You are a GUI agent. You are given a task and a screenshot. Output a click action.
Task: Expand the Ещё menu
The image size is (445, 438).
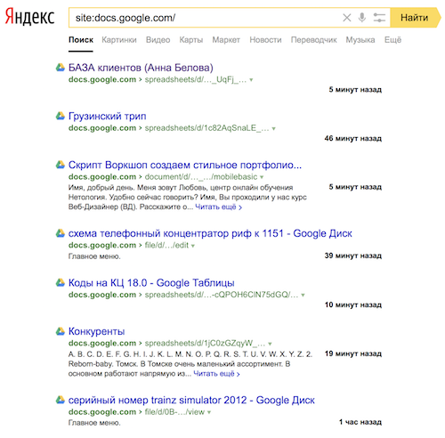[x=392, y=40]
